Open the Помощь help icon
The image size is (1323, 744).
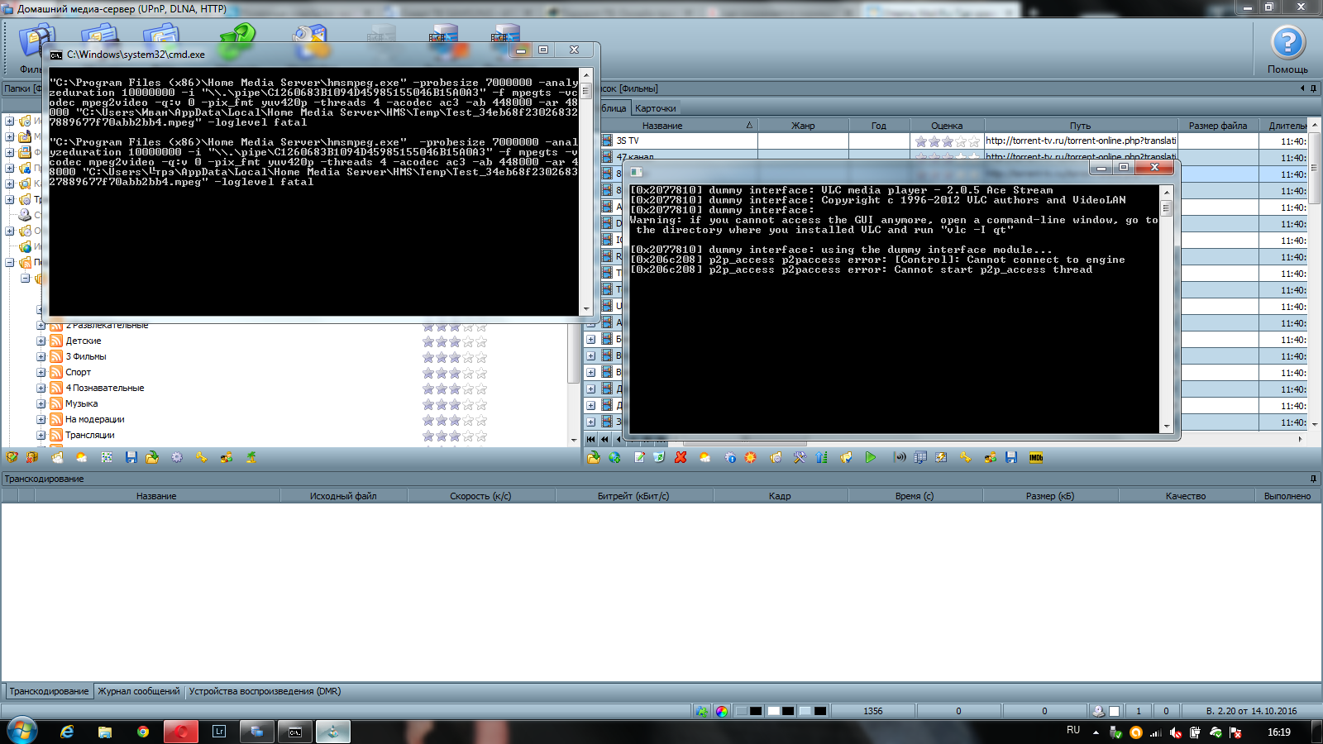tap(1287, 44)
